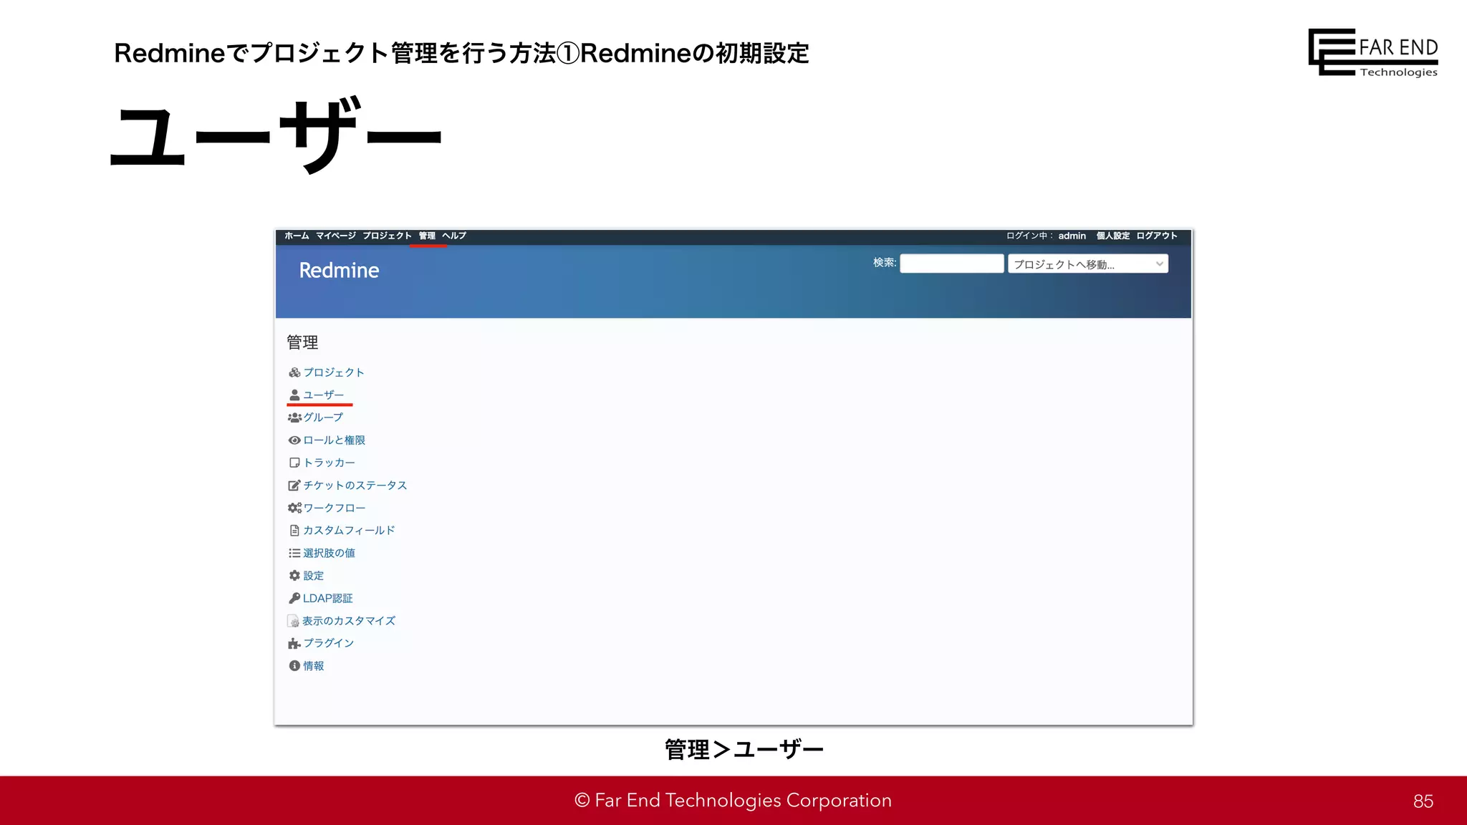Open the 選択肢の値 link
This screenshot has height=825, width=1467.
(330, 553)
